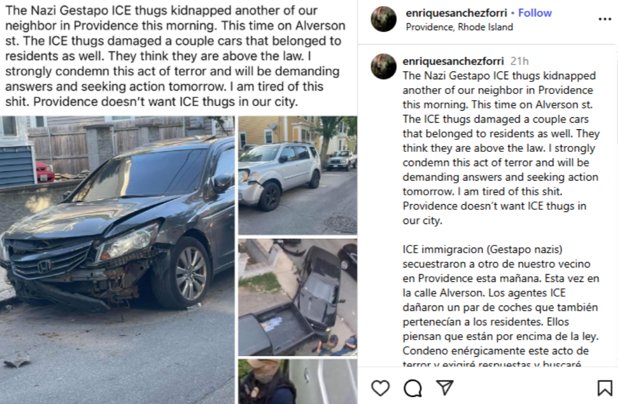Follow enriquesanchezforri
Screen dimensions: 618x404
pyautogui.click(x=535, y=13)
